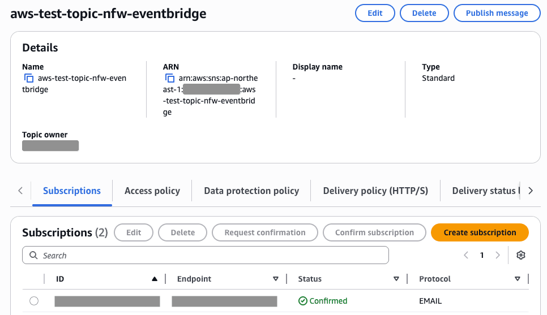Open subscriptions table preferences gear
This screenshot has width=547, height=315.
(x=521, y=255)
